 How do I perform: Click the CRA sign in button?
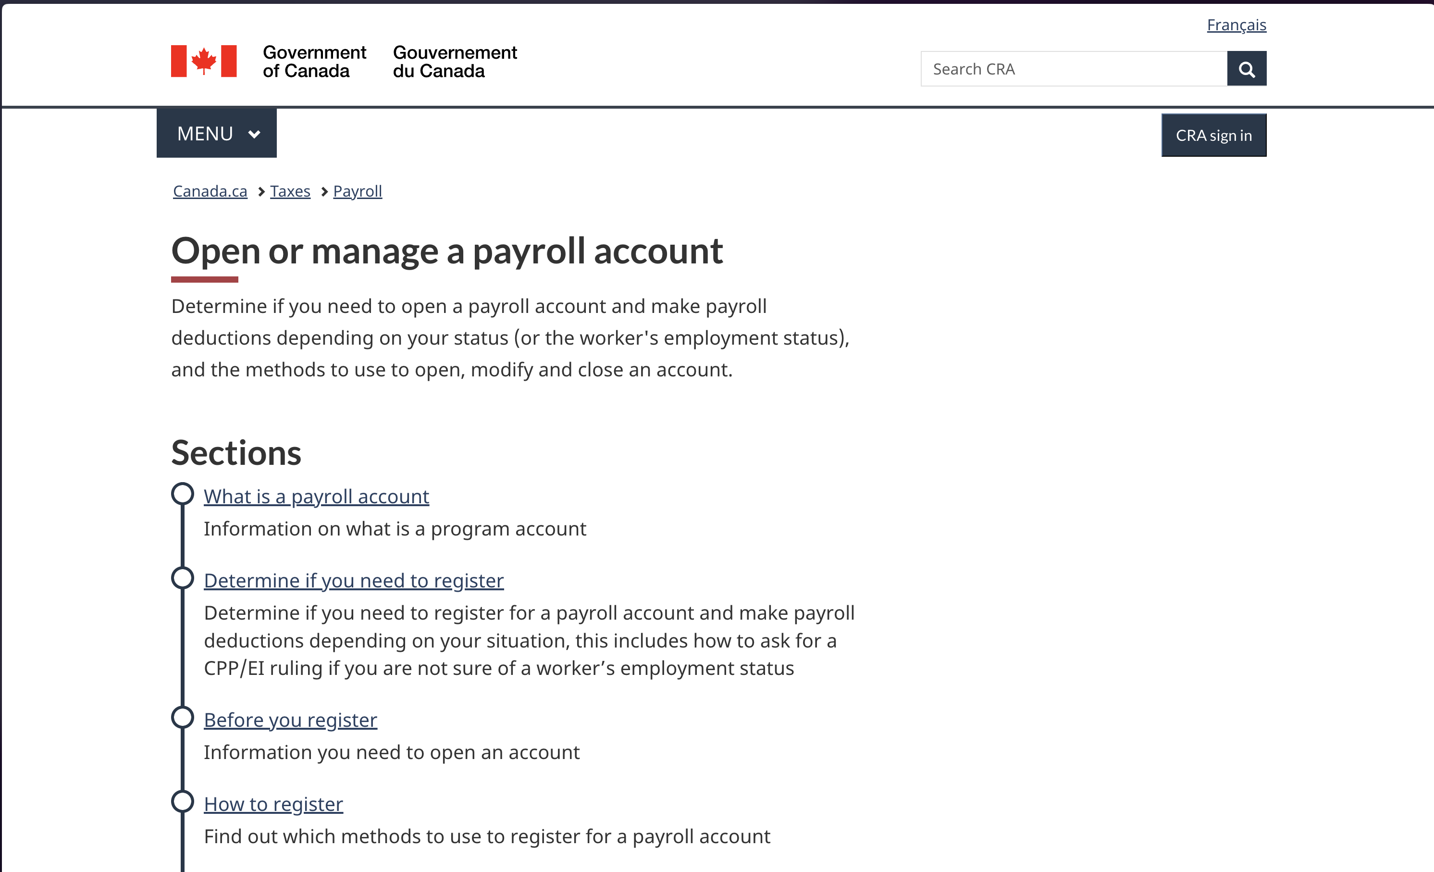[1213, 135]
